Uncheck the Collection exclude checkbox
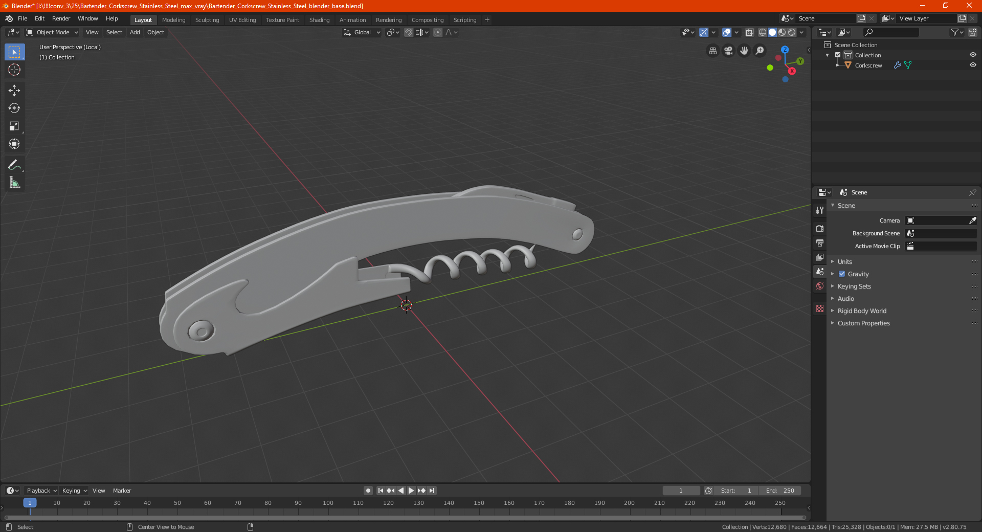The width and height of the screenshot is (982, 532). click(838, 55)
